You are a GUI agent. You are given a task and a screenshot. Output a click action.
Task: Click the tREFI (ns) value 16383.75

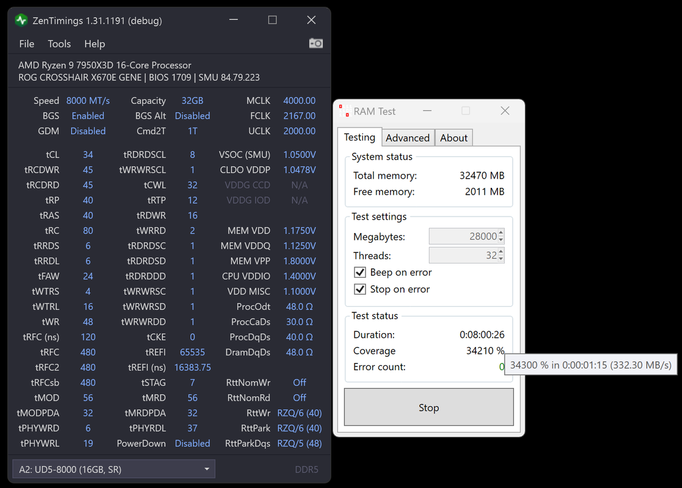(x=193, y=368)
